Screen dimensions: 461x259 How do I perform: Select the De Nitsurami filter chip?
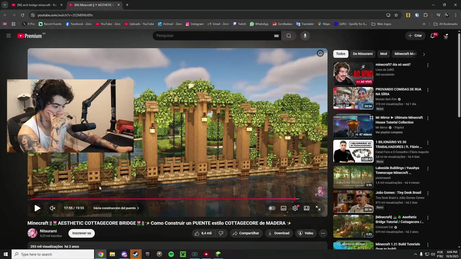pos(363,54)
